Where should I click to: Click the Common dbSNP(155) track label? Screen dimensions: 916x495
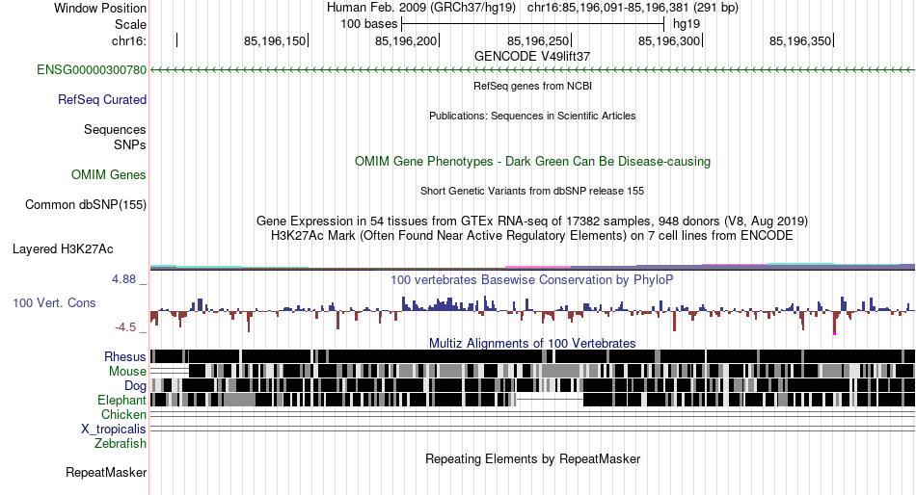86,204
